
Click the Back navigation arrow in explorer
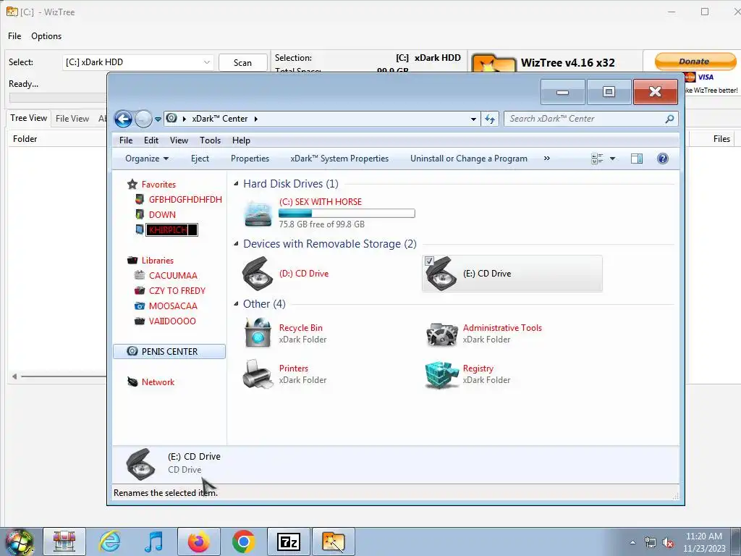(123, 119)
